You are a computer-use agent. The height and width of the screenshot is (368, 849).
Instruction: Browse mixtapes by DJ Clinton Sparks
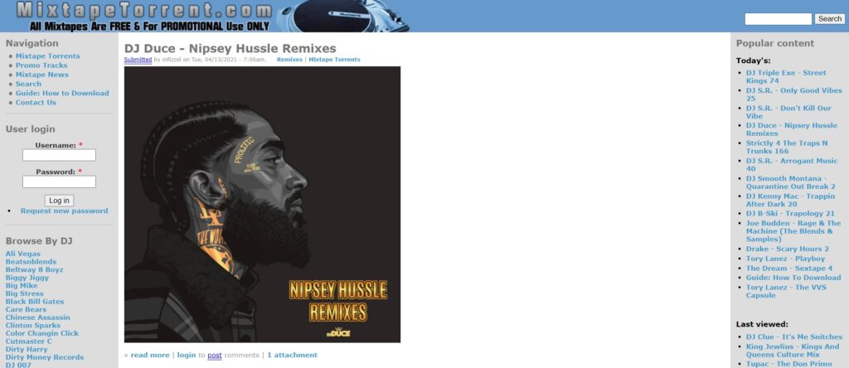click(34, 326)
